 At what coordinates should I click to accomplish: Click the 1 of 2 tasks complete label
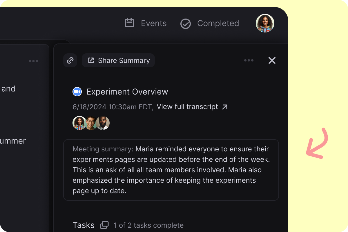(148, 225)
